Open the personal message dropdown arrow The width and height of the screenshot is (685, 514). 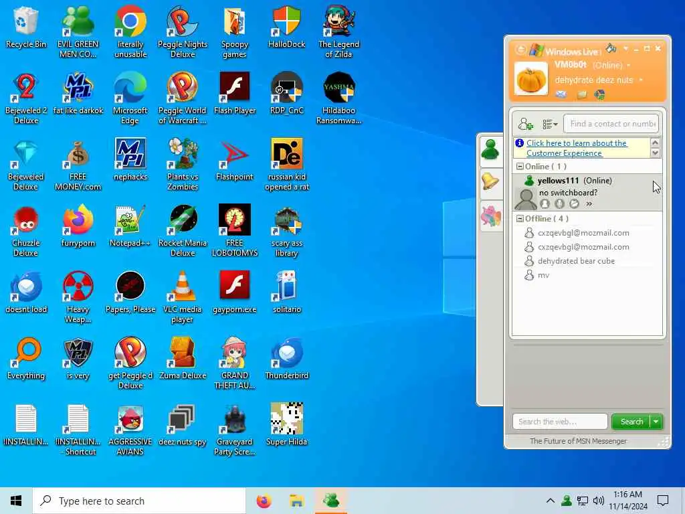(641, 80)
